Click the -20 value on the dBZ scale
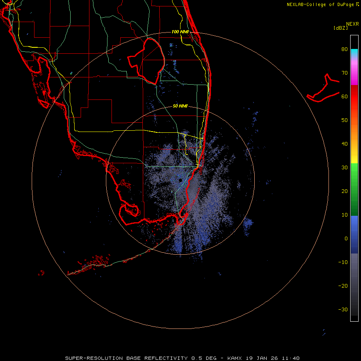The width and height of the screenshot is (361, 361). [343, 286]
